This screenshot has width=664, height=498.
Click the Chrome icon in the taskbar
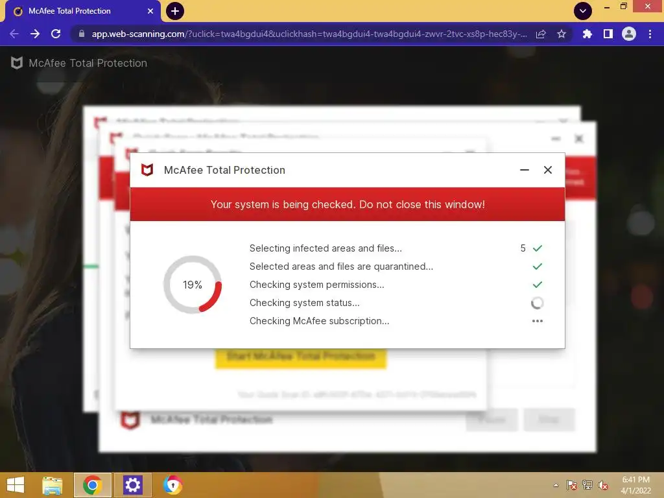(x=92, y=485)
